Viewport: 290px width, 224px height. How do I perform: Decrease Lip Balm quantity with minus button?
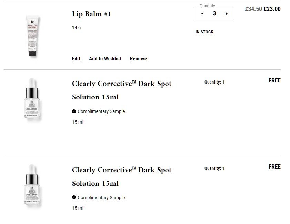[202, 14]
